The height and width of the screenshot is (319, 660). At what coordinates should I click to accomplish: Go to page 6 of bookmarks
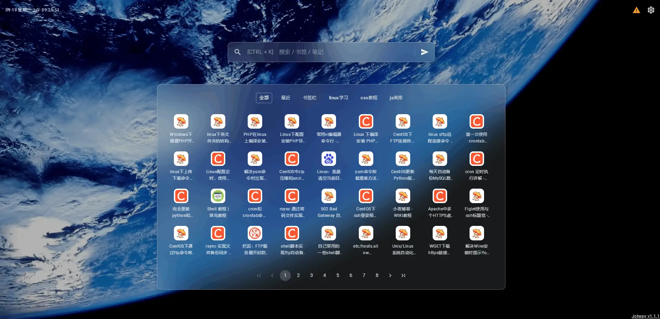click(x=351, y=276)
